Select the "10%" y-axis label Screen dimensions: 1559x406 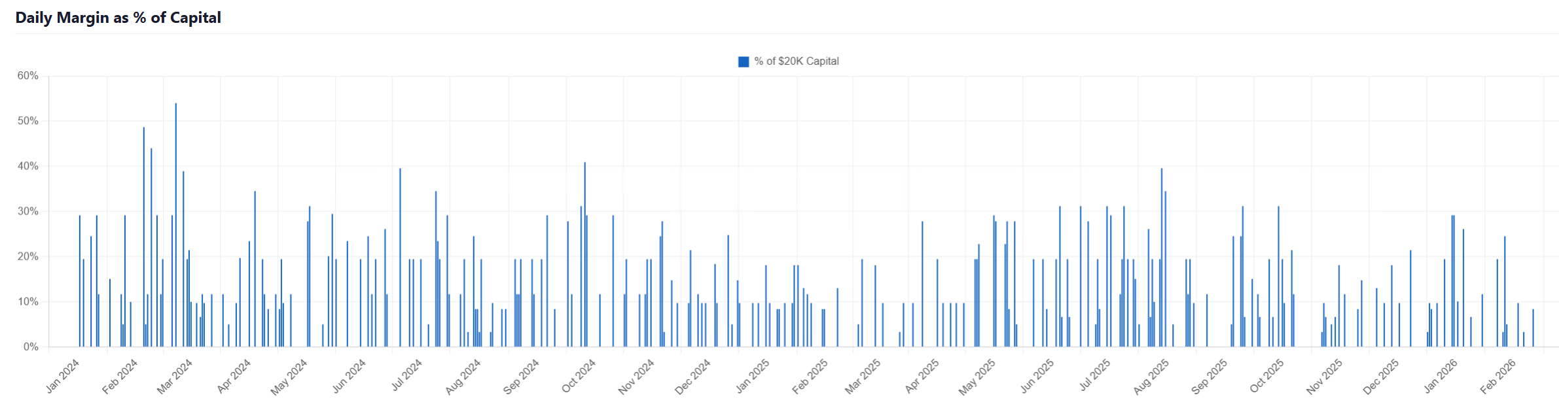point(28,301)
